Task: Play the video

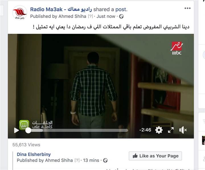Action: 16,130
